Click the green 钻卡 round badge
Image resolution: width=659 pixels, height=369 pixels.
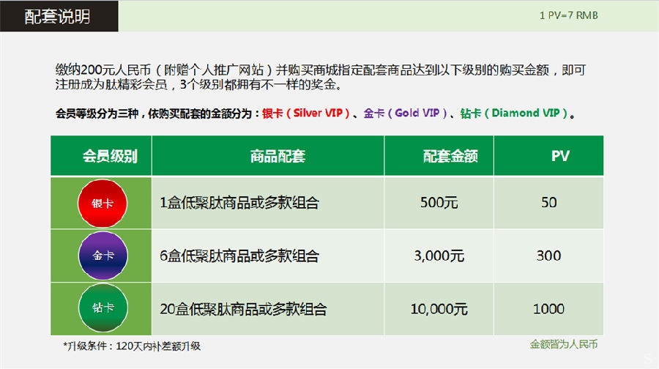[102, 308]
